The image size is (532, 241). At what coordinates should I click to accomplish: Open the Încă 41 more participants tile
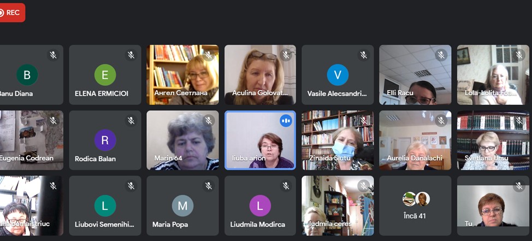coord(415,205)
